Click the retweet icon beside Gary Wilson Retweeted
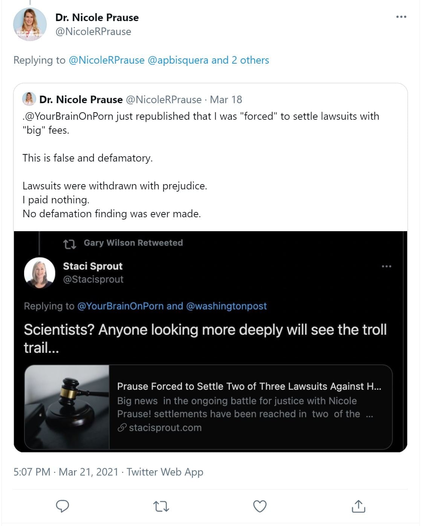The height and width of the screenshot is (526, 423). 70,244
